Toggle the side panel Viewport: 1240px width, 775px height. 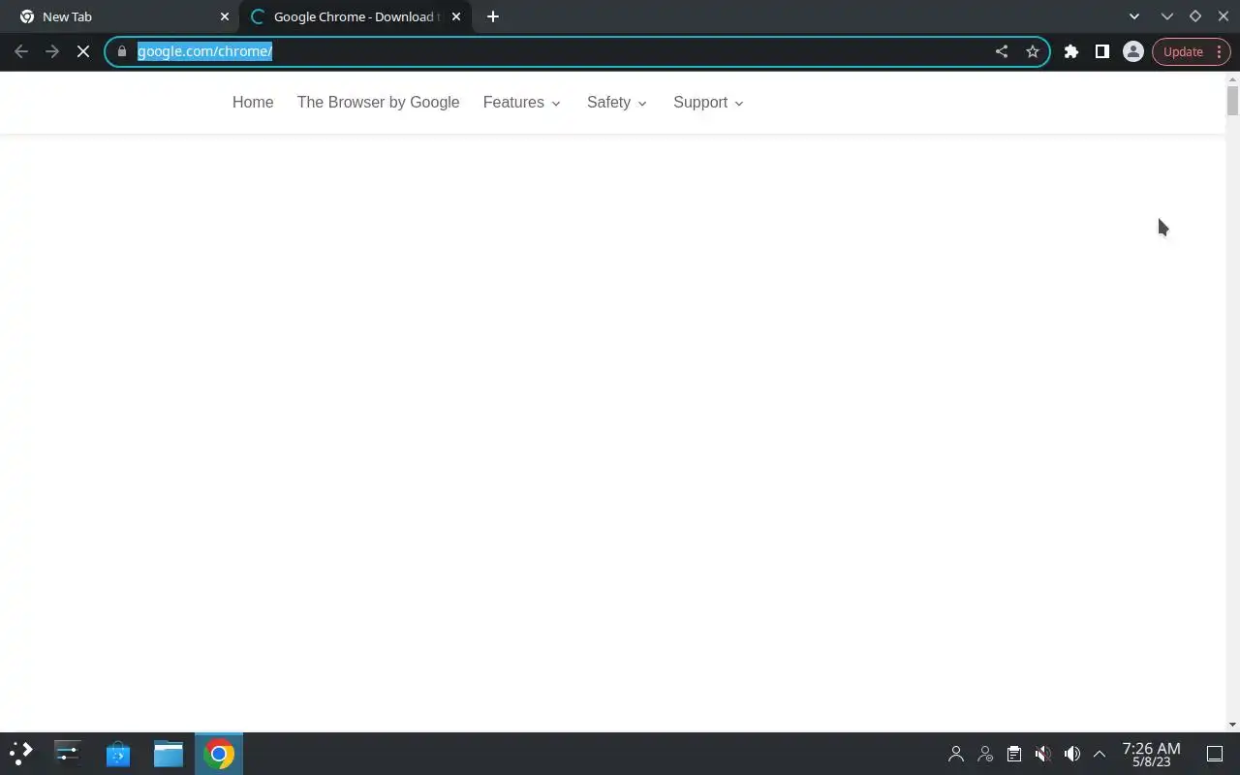1102,51
